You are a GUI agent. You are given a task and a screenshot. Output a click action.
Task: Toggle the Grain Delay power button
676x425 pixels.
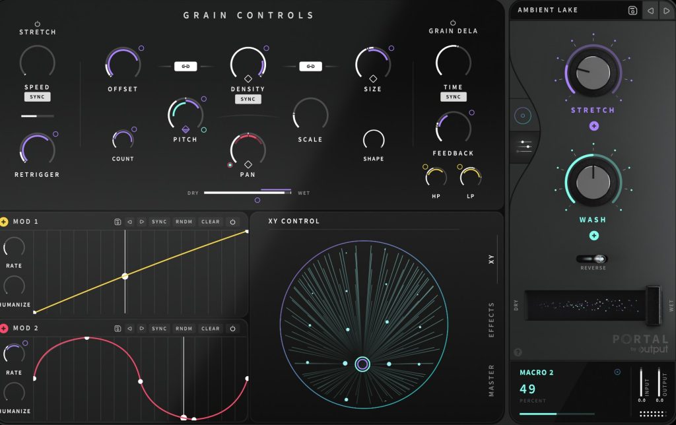coord(453,22)
